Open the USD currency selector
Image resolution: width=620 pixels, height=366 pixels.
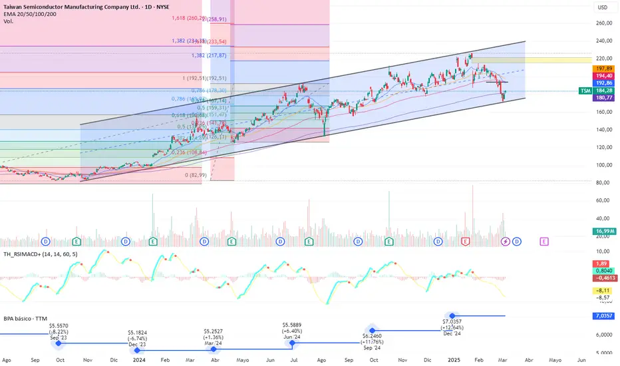[x=603, y=7]
